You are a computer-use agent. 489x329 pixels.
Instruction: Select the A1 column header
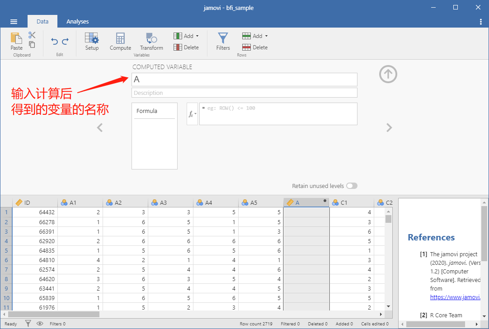point(80,203)
